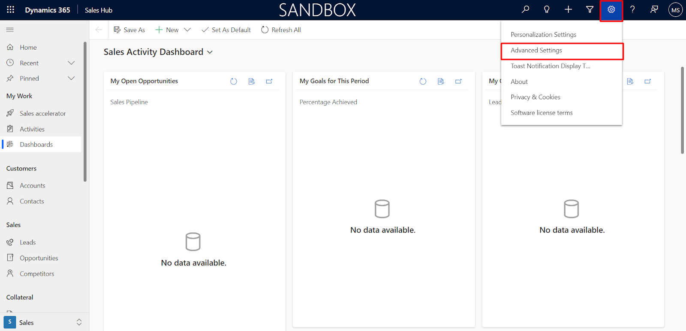Screen dimensions: 686x331
Task: Expand the Recent chevron
Action: click(x=71, y=63)
